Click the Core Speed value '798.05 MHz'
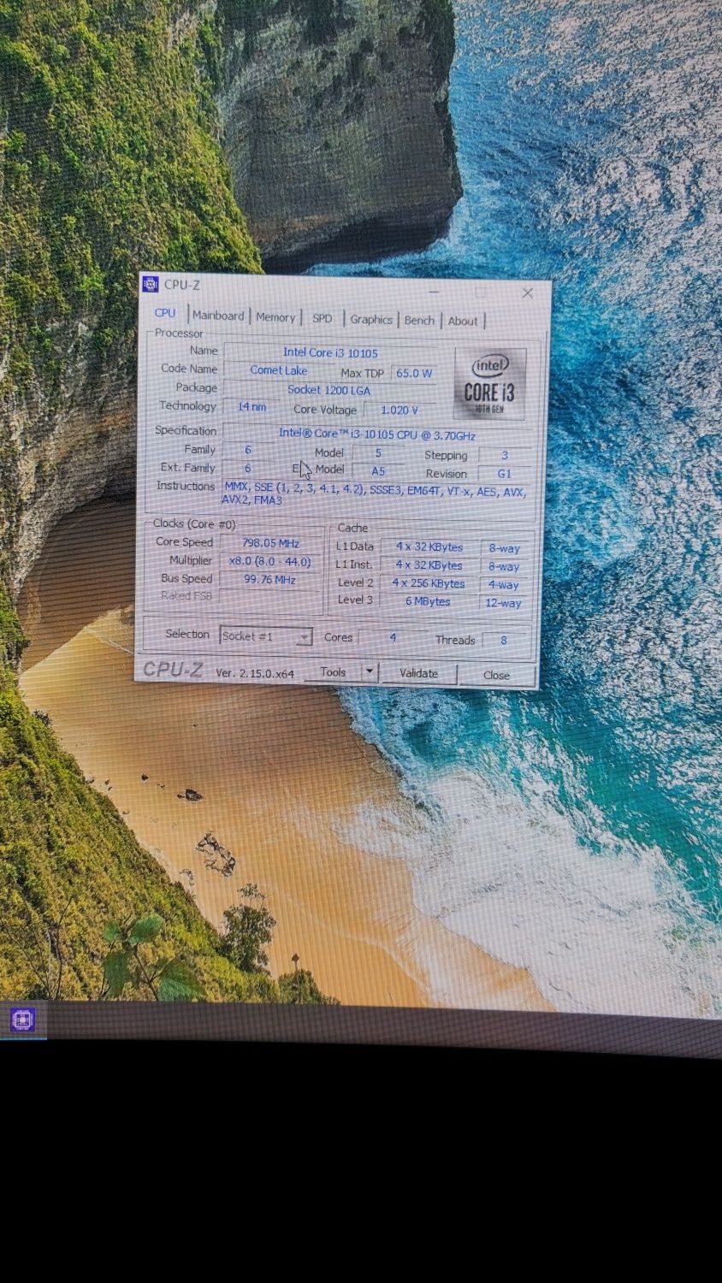This screenshot has height=1283, width=722. point(270,542)
